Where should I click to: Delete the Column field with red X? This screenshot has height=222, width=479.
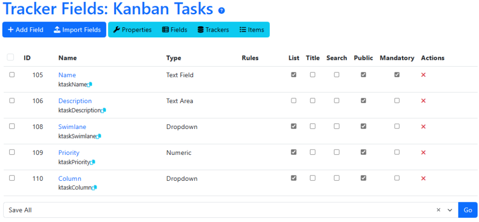point(423,178)
